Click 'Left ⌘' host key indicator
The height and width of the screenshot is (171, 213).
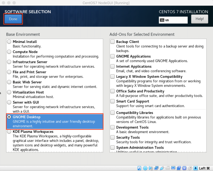[204, 168]
